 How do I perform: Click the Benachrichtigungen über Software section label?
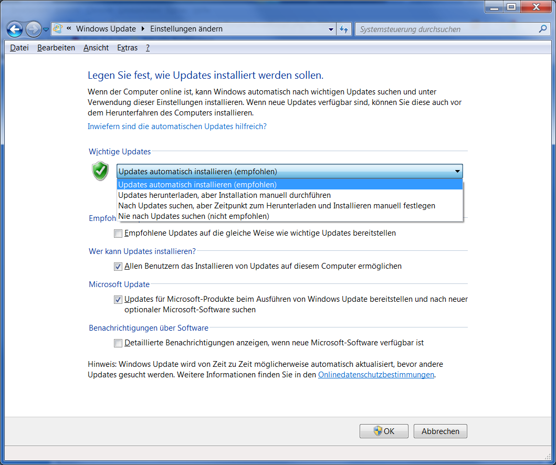click(x=149, y=328)
